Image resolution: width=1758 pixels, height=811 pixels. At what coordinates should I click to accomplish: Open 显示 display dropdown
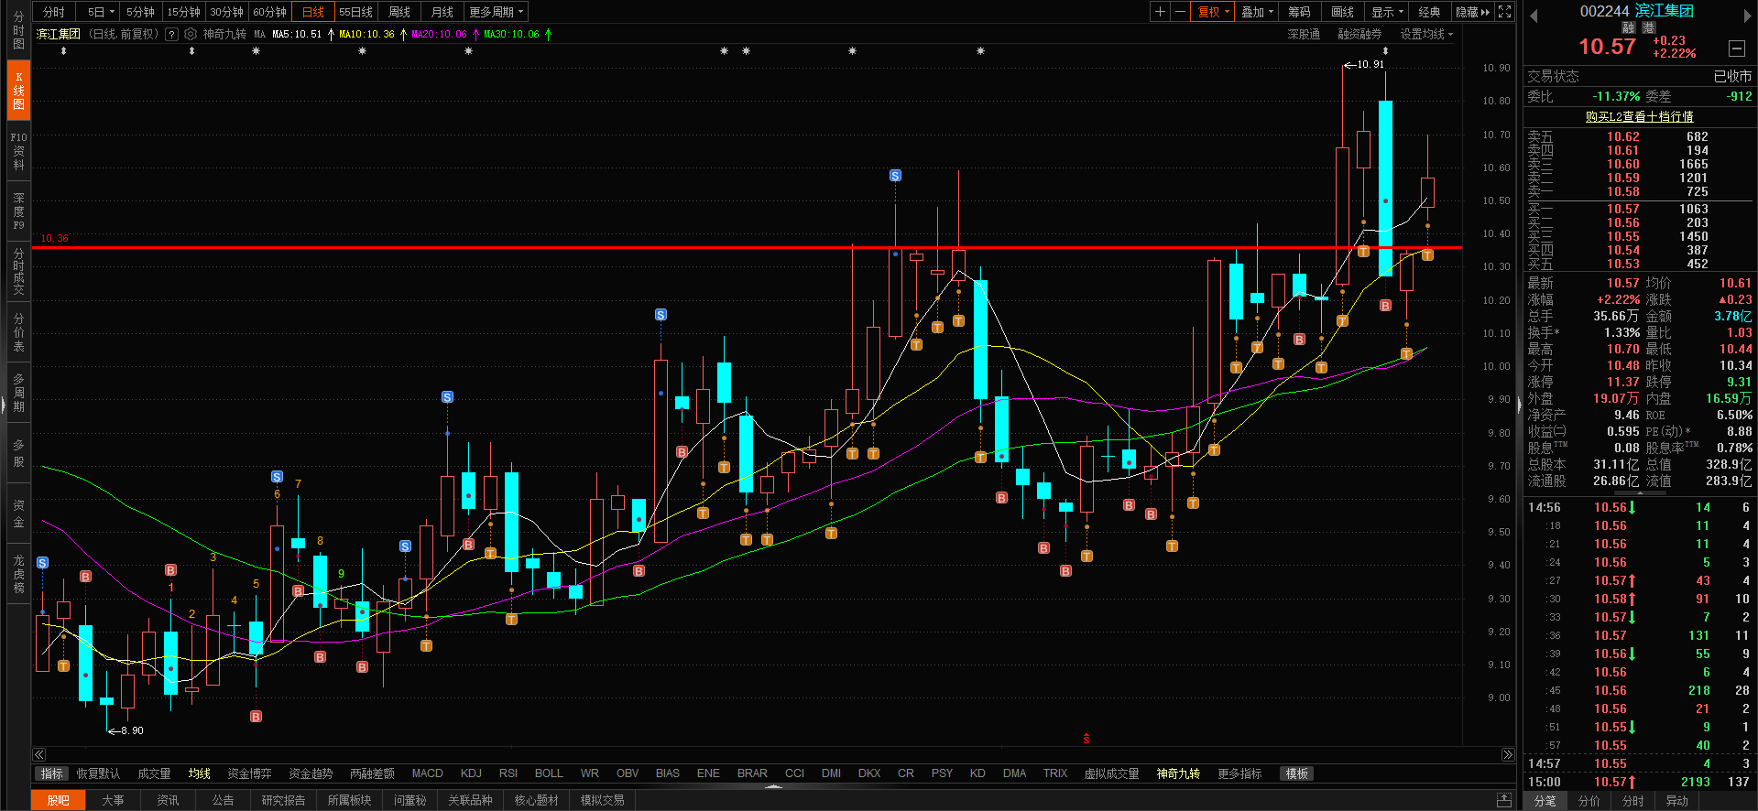coord(1387,12)
